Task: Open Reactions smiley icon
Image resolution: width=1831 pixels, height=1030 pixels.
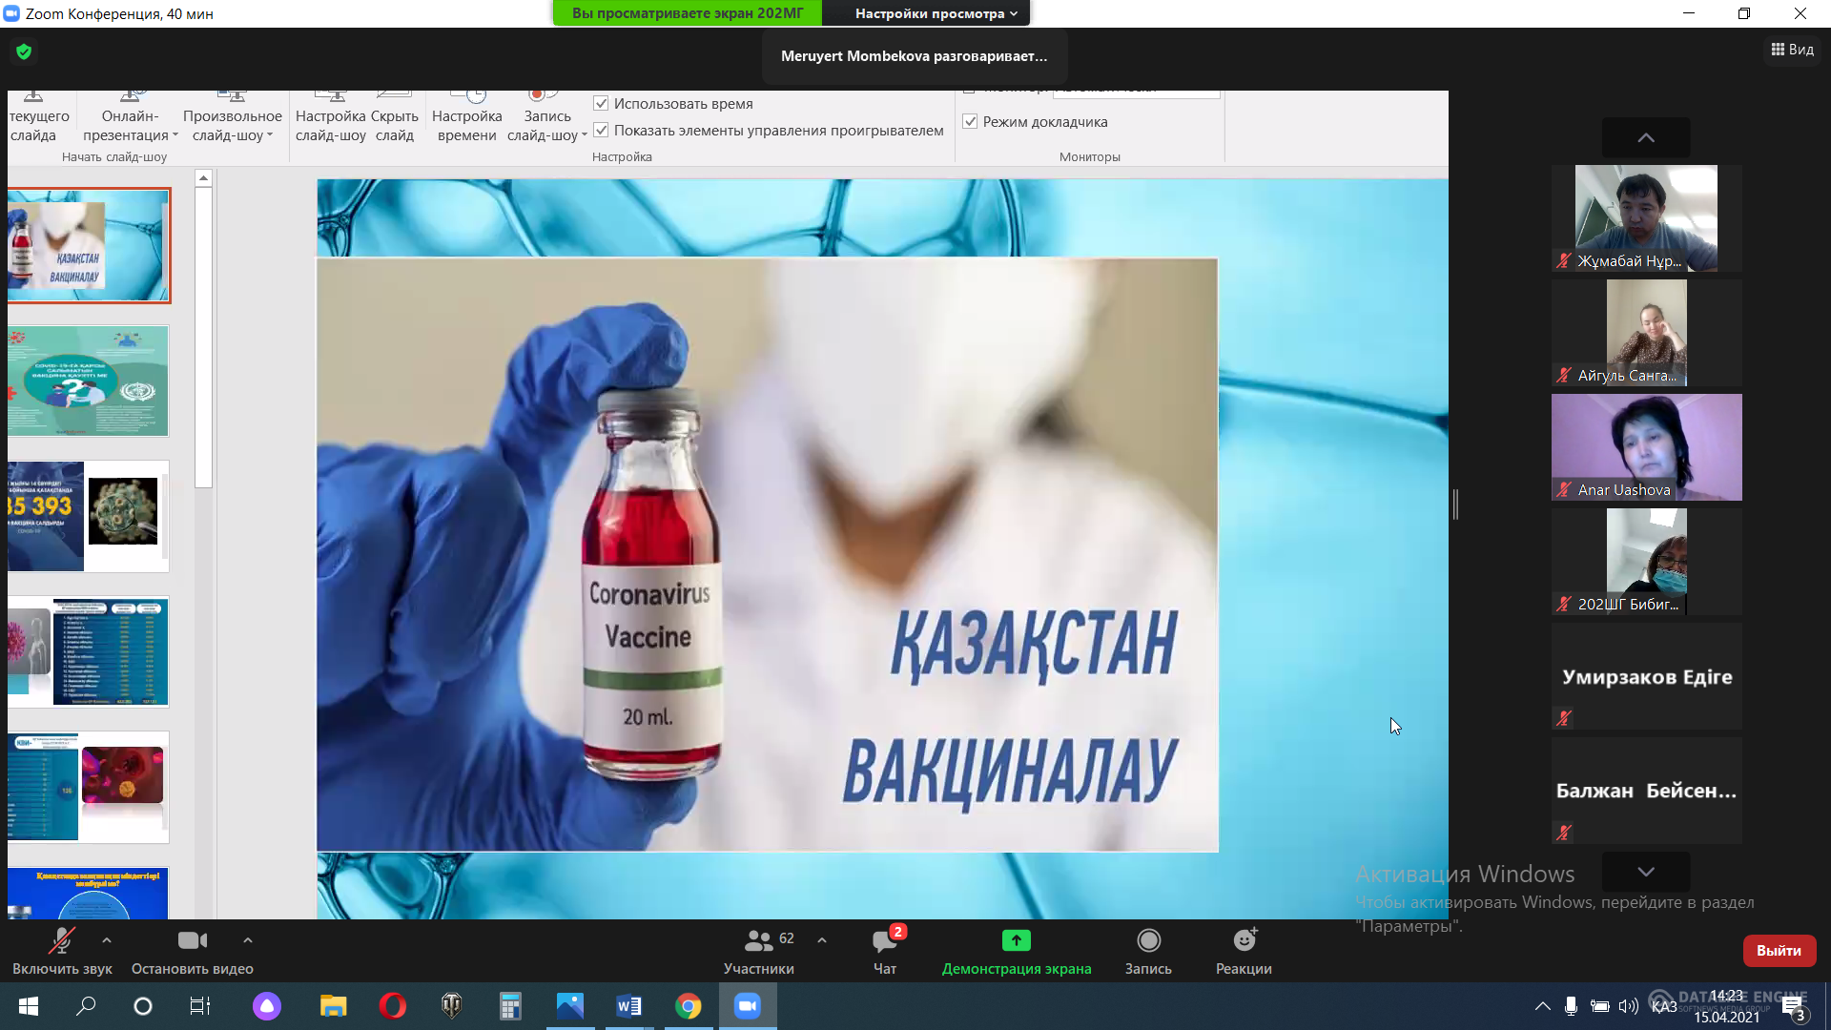Action: pyautogui.click(x=1244, y=941)
